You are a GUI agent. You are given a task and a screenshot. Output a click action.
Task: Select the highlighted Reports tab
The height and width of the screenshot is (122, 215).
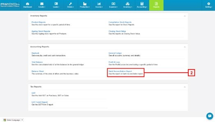(x=156, y=5)
